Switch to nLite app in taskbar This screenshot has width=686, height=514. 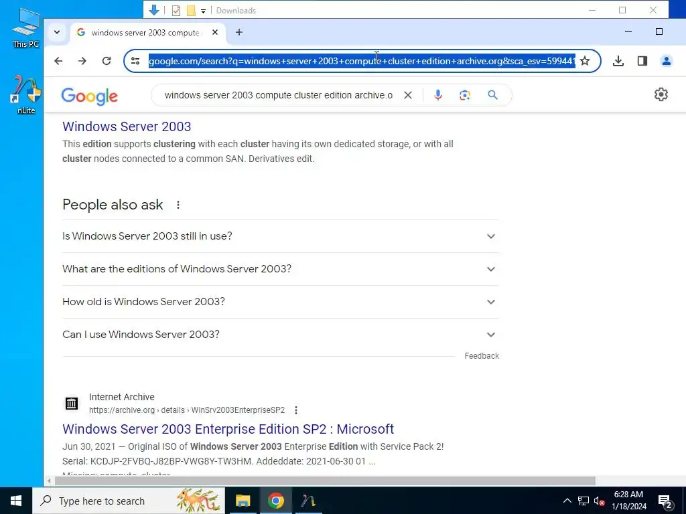tap(308, 501)
